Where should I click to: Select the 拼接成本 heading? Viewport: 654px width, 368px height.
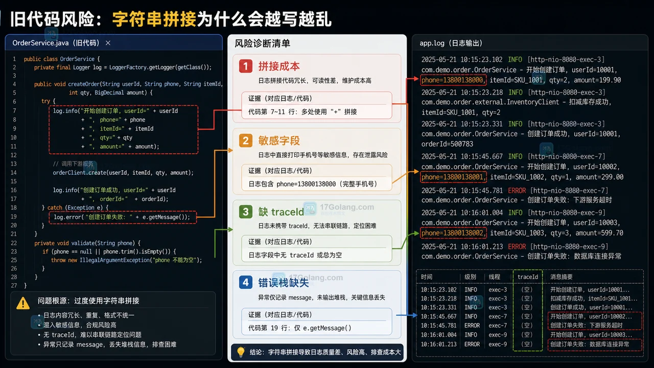pos(279,66)
